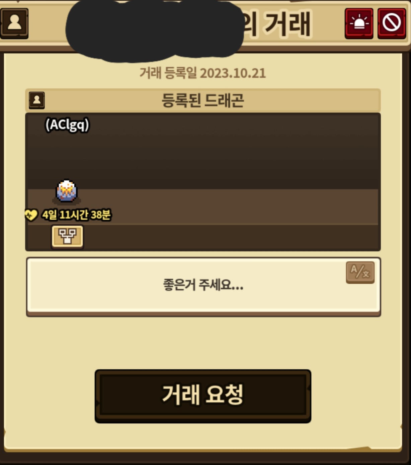
Task: Click the 2023.10.21 registration date
Action: tap(233, 73)
